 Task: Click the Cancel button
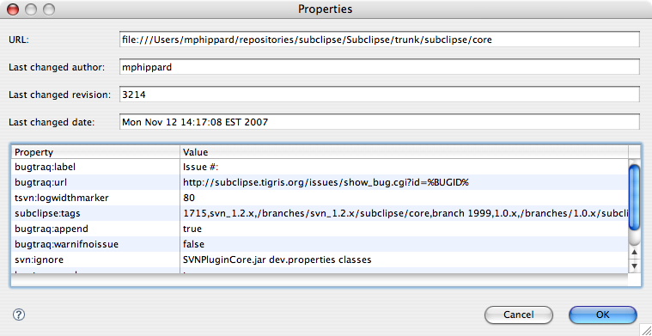[519, 315]
